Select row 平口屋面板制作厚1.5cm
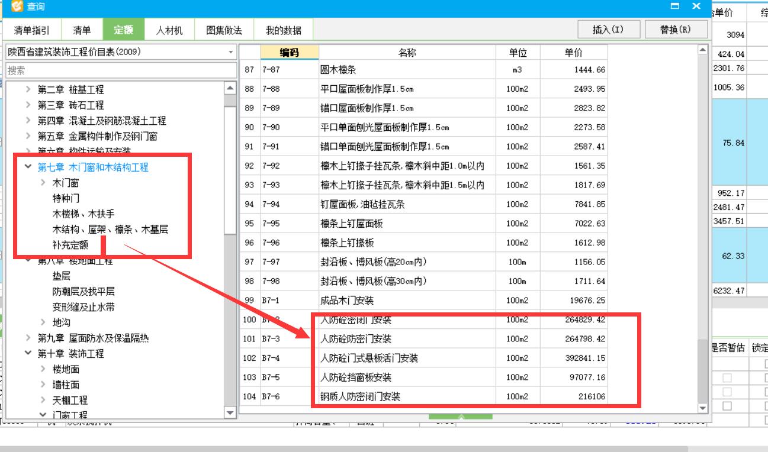 click(424, 89)
